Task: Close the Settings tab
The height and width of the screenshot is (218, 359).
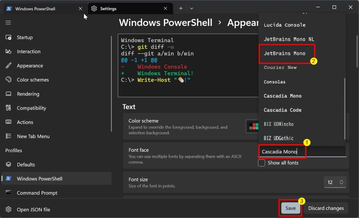Action: coord(166,9)
